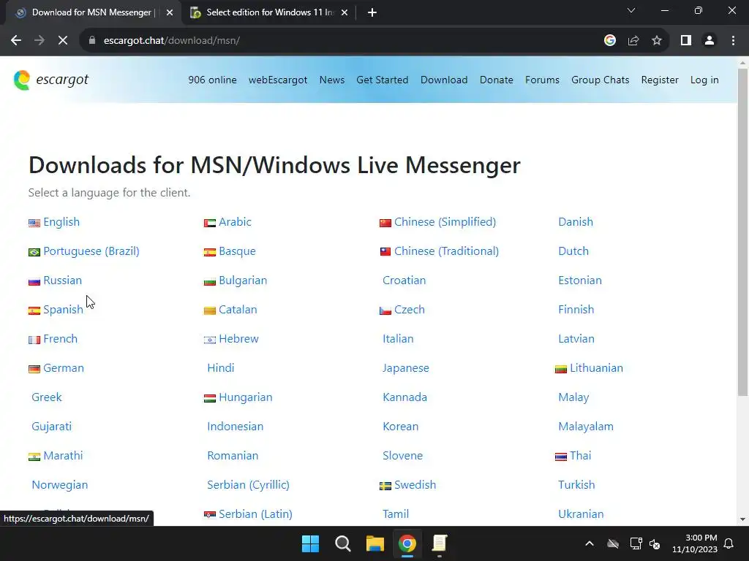Open the Donate nav item

click(x=497, y=80)
